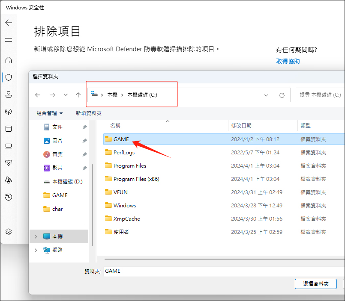Select 本機磁碟 (D:) in navigation pane
The height and width of the screenshot is (301, 345).
coord(63,182)
